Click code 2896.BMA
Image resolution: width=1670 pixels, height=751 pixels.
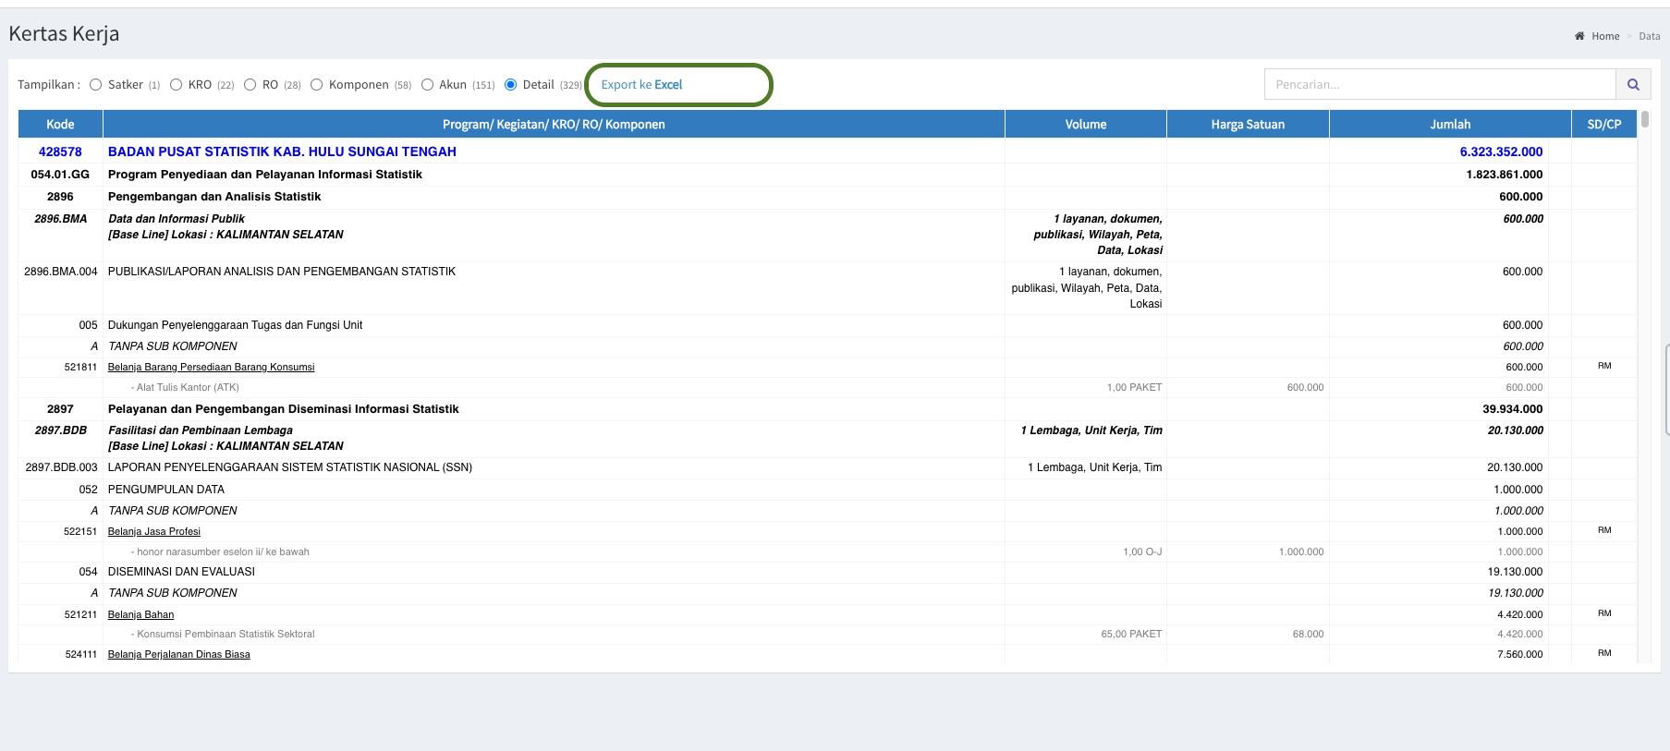[x=60, y=219]
